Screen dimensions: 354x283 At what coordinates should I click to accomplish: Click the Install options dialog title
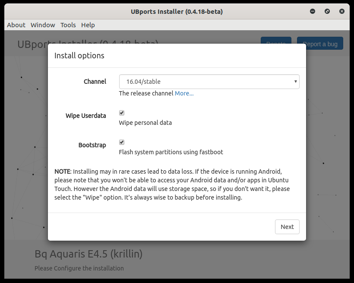click(79, 56)
